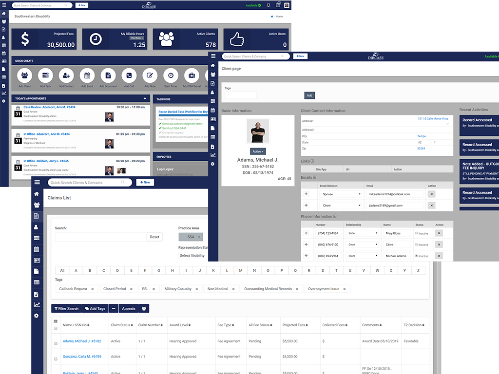Delete the mikeadams1974@outlook.com email row
499x374 pixels.
coord(432,194)
